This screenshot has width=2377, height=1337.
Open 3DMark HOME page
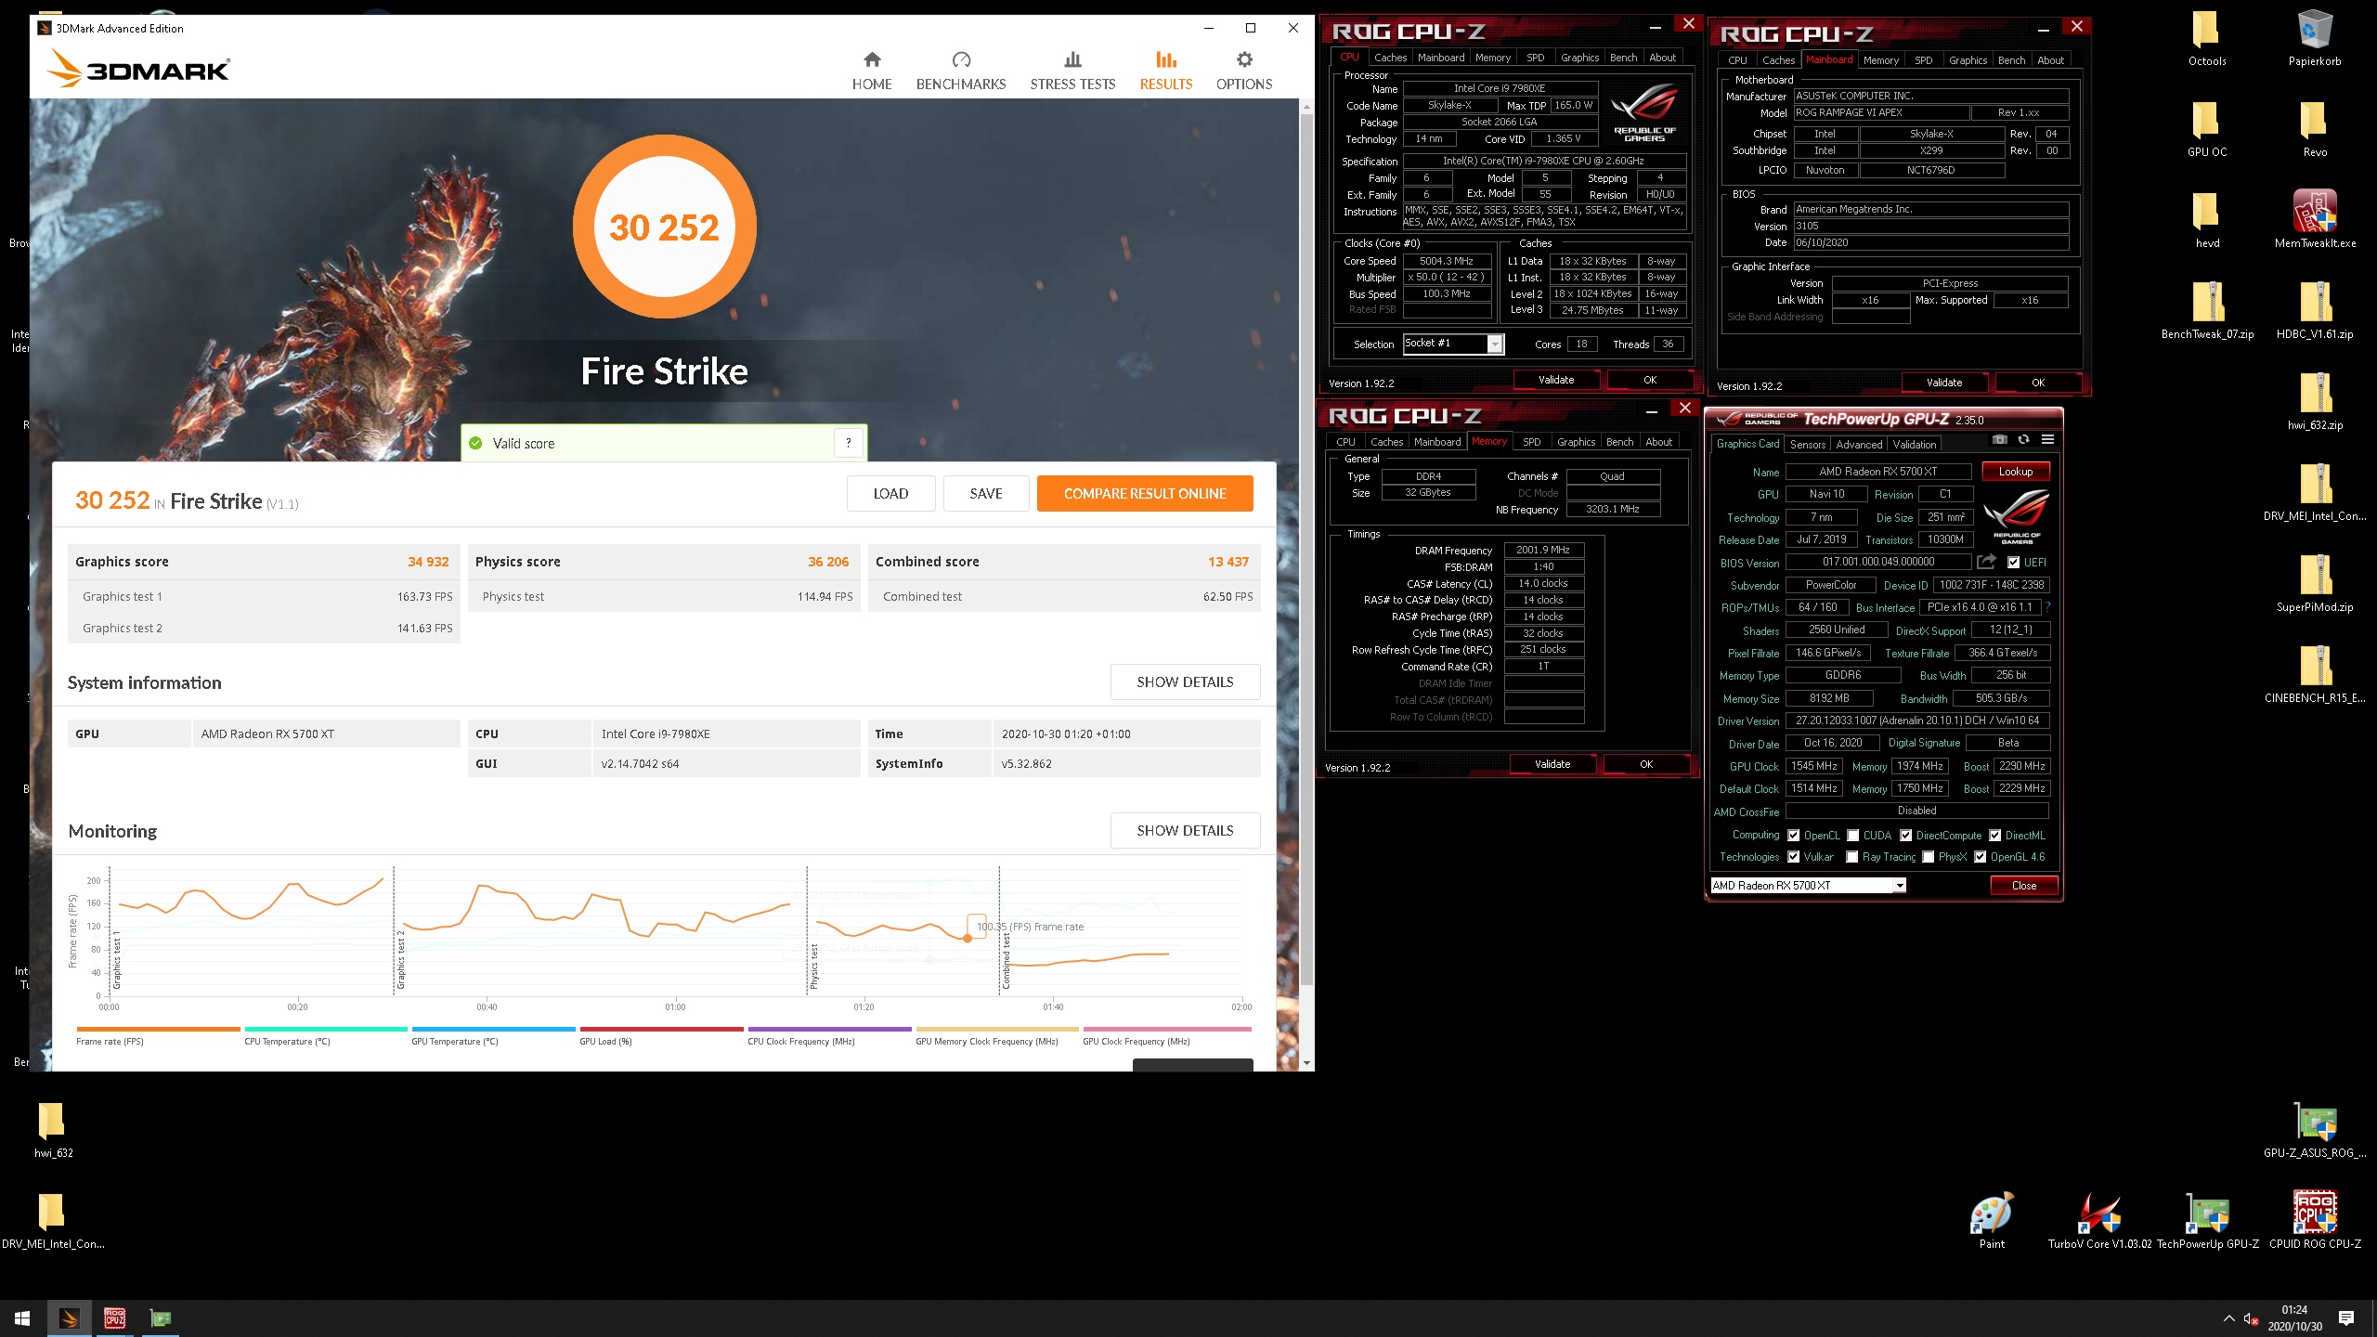click(871, 71)
